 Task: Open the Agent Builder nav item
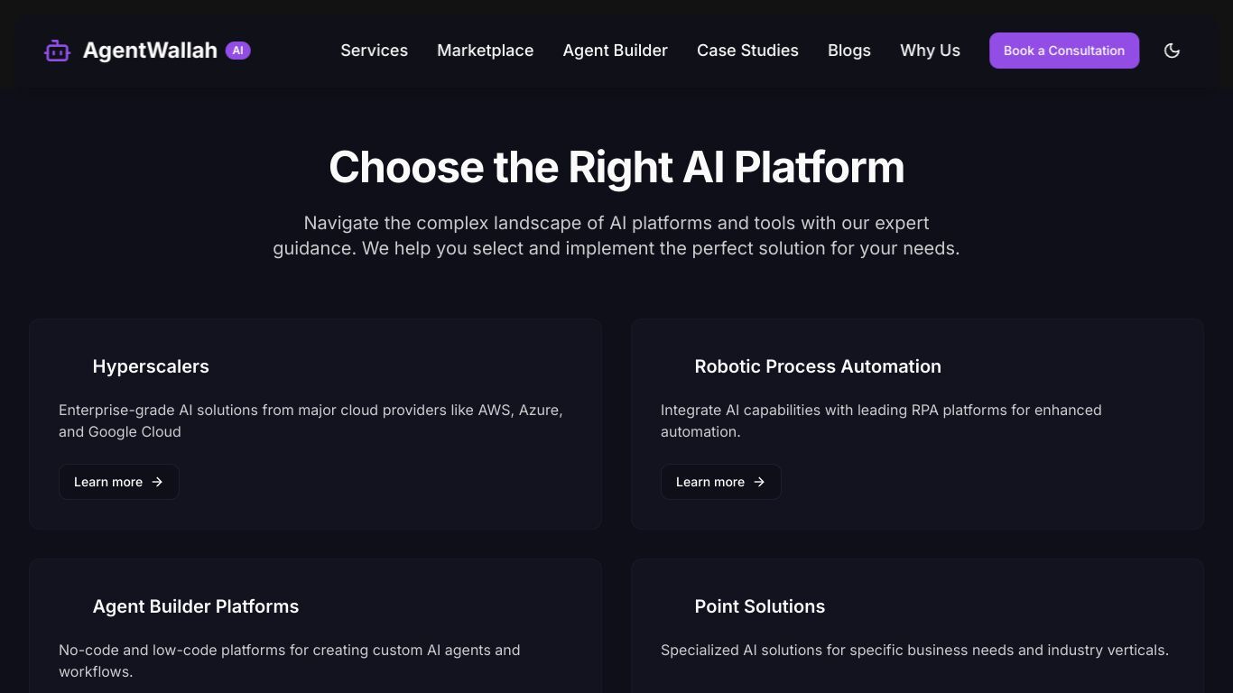tap(615, 51)
